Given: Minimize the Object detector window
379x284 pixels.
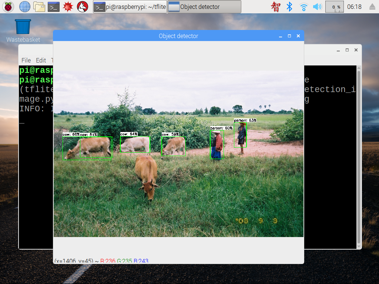Looking at the screenshot, I should (281, 36).
